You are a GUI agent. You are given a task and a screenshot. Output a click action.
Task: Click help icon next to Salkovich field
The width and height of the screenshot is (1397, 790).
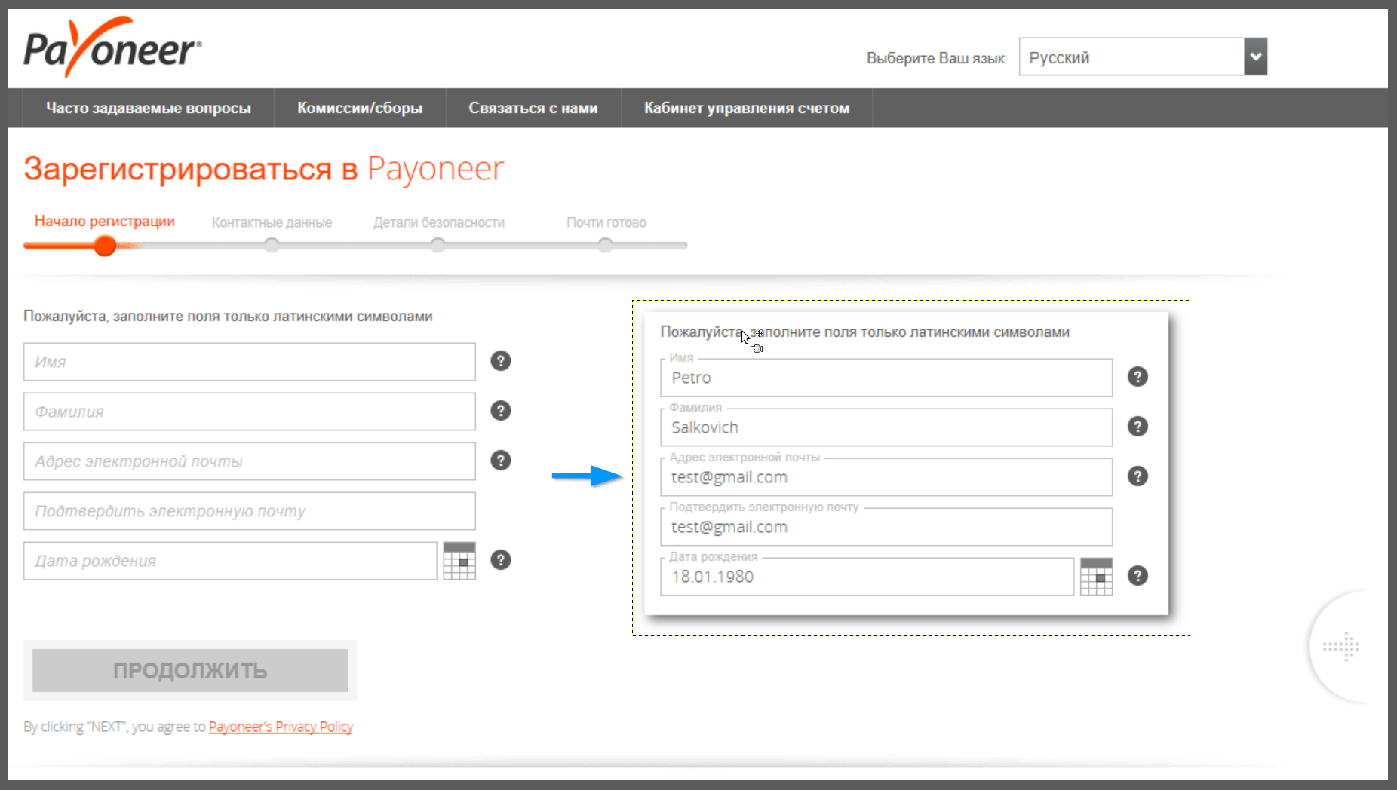(1138, 427)
